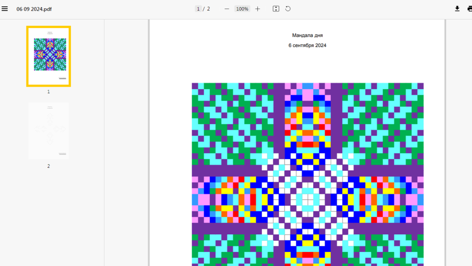The height and width of the screenshot is (266, 472).
Task: Toggle the sidebar with the hamburger menu icon
Action: [x=5, y=9]
